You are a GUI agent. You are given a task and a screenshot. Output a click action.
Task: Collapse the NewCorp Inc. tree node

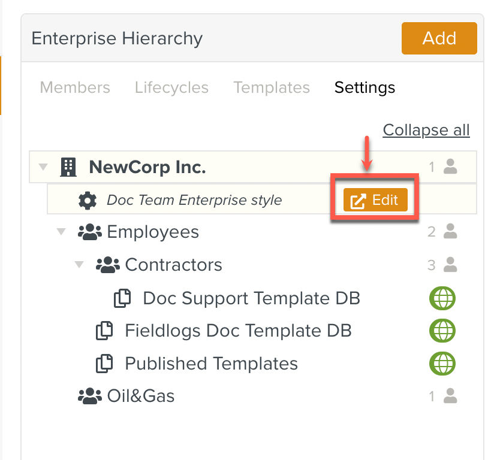tap(43, 167)
